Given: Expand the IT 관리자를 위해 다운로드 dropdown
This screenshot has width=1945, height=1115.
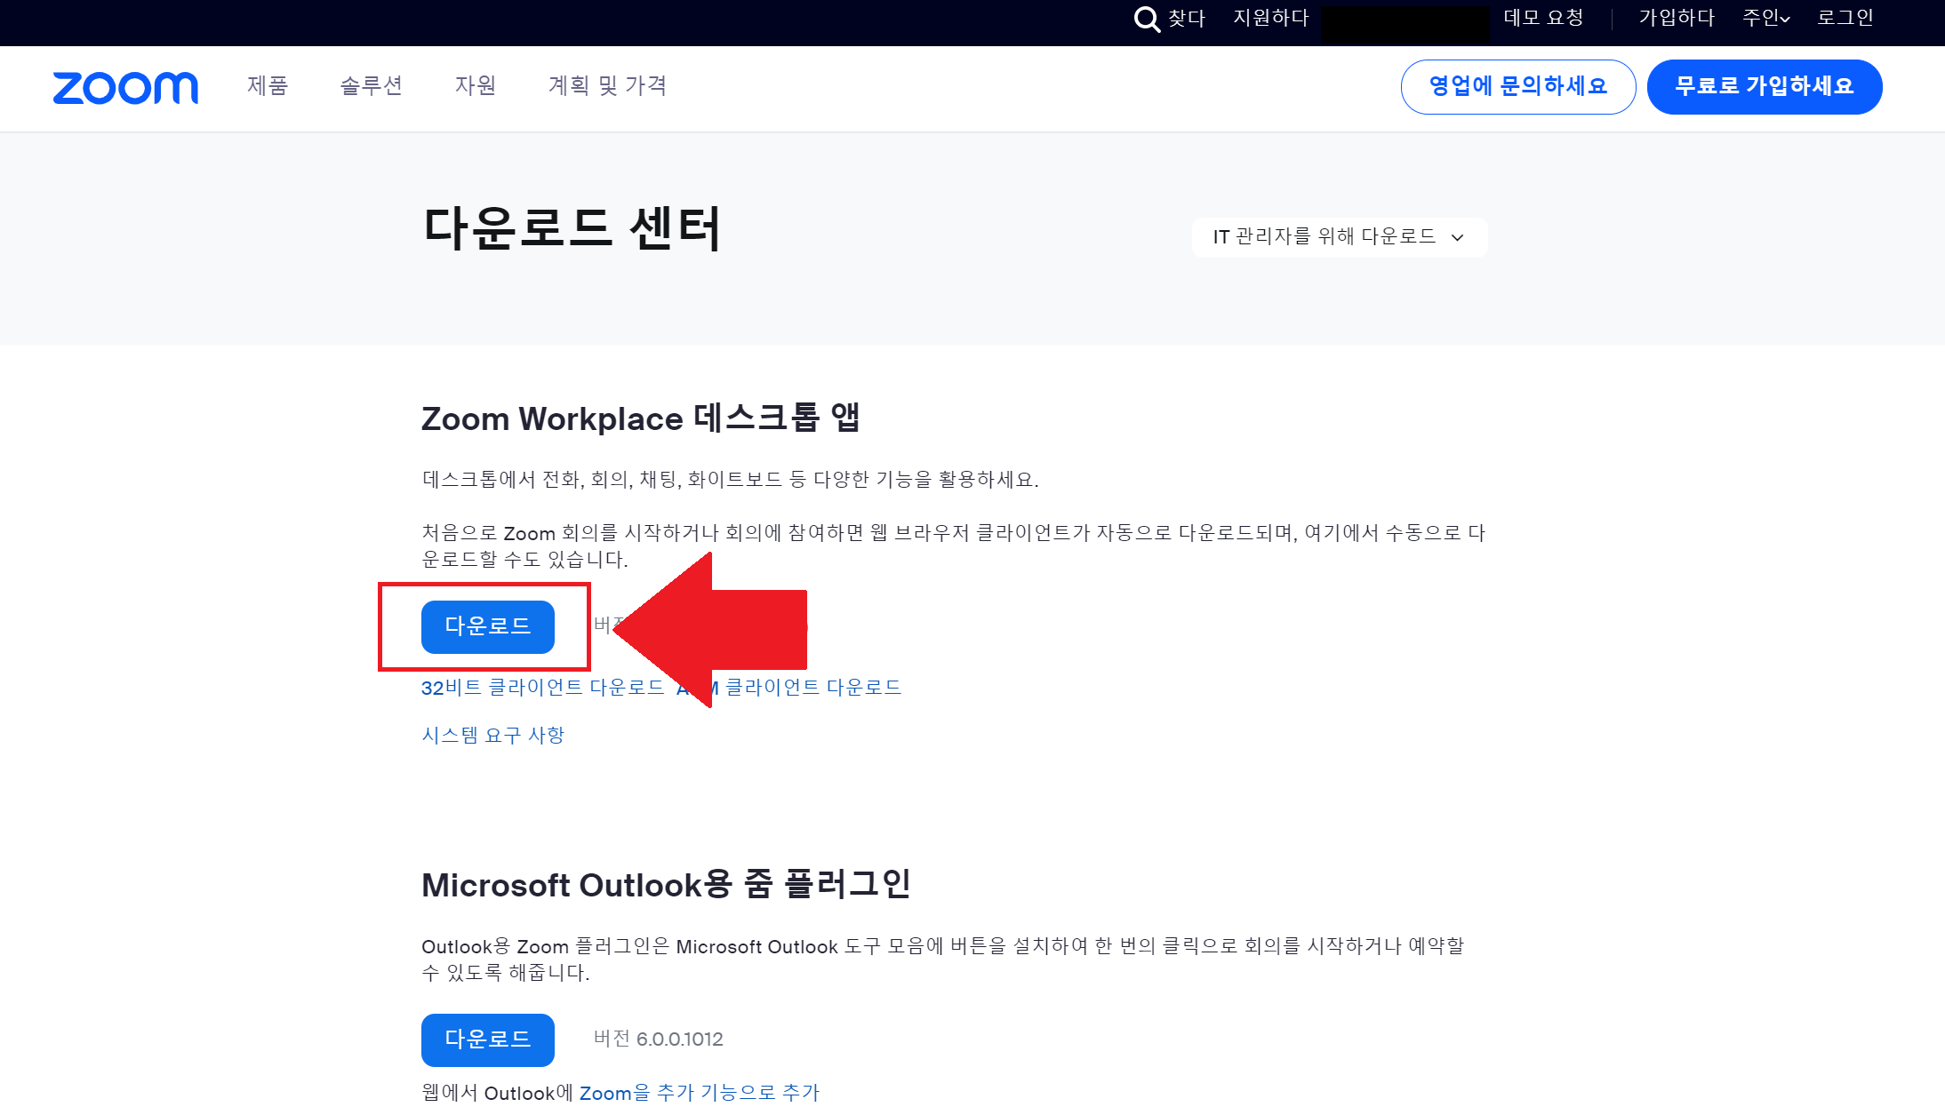Looking at the screenshot, I should pyautogui.click(x=1339, y=237).
